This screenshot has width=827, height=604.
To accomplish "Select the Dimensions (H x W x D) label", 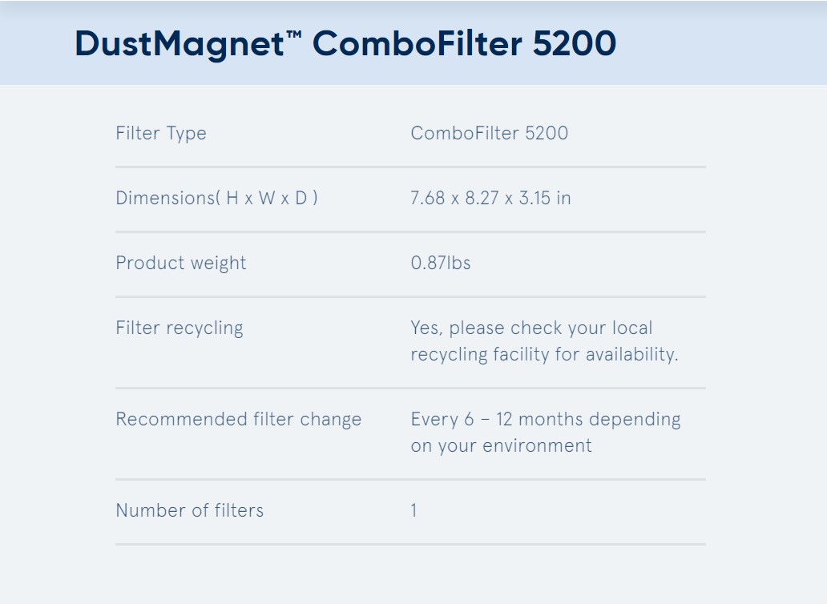I will click(x=217, y=198).
